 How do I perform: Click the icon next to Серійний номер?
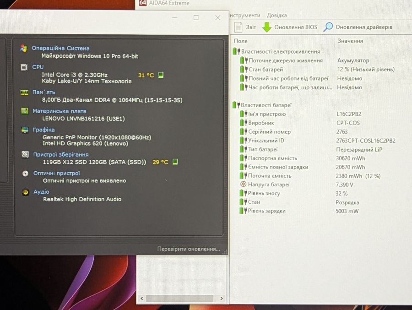pos(244,131)
